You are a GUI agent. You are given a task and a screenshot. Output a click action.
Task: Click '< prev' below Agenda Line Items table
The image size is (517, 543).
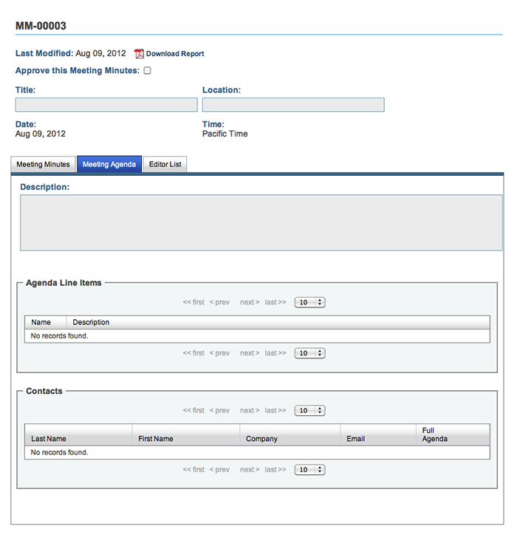[x=219, y=353]
